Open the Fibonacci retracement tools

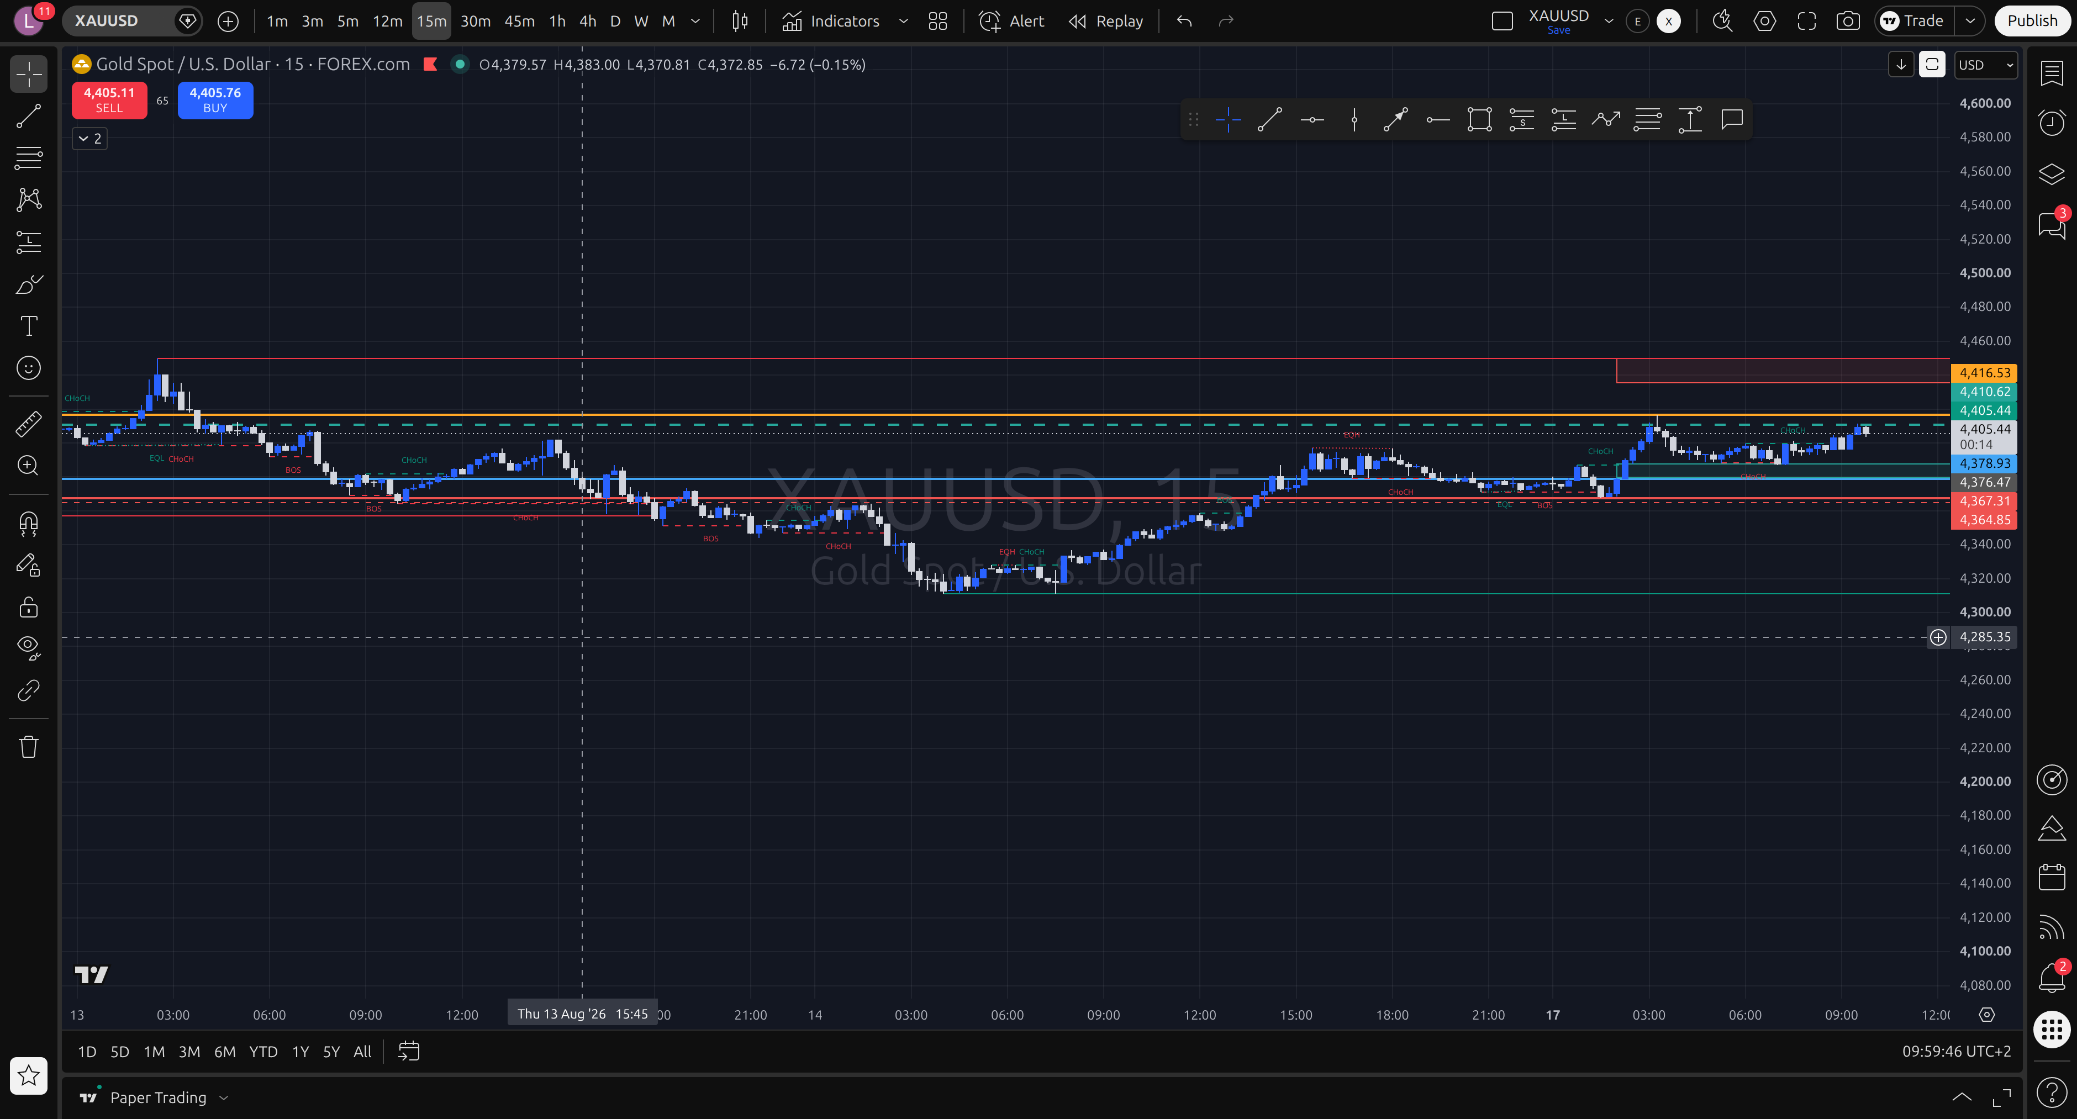tap(29, 158)
